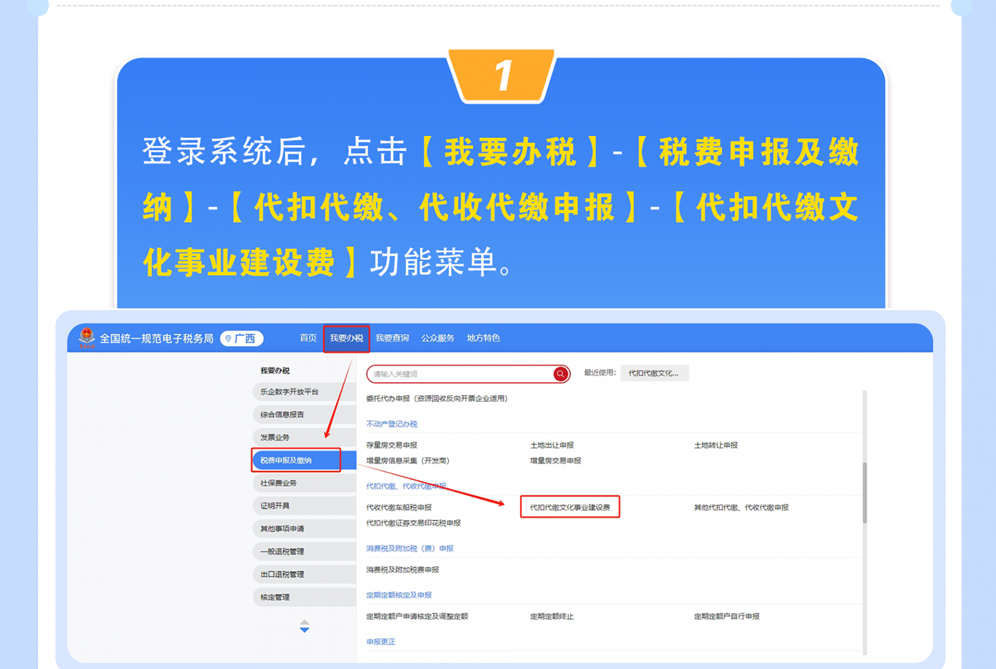The image size is (996, 669).
Task: Open 其他代扣代缴、代收代缴申报 link
Action: coord(741,507)
